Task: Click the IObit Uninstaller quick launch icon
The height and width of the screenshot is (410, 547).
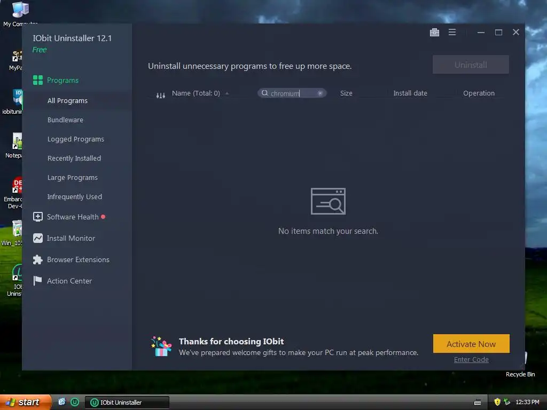Action: (75, 402)
